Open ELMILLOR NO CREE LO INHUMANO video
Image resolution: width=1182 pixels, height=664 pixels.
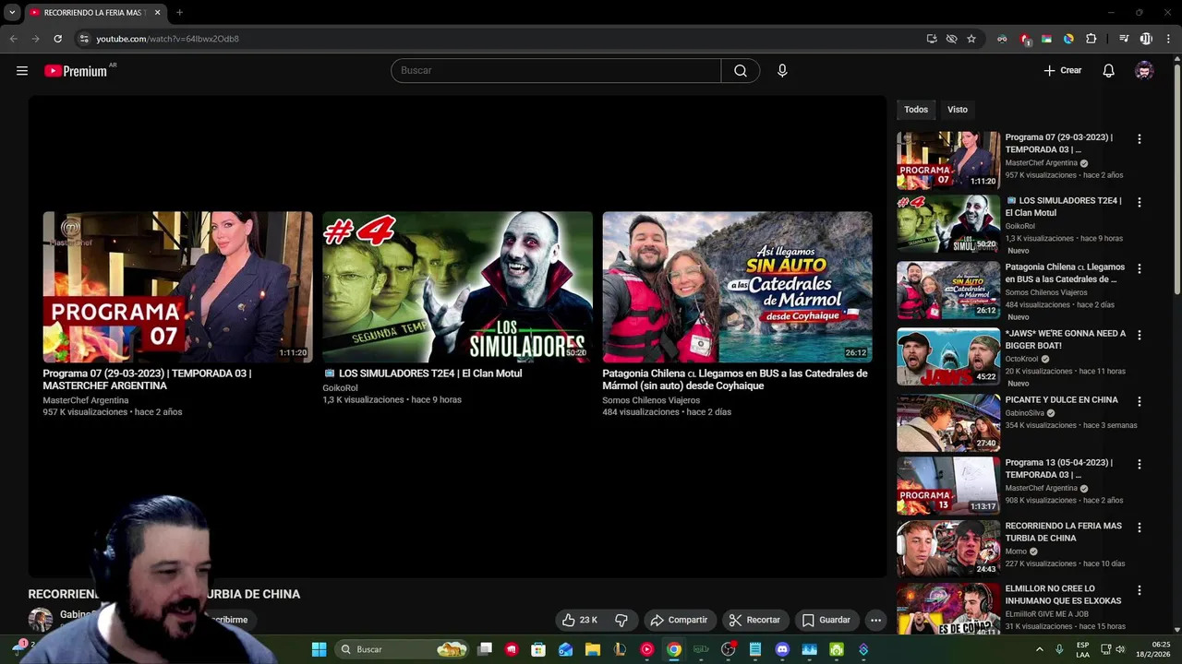pos(1063,595)
